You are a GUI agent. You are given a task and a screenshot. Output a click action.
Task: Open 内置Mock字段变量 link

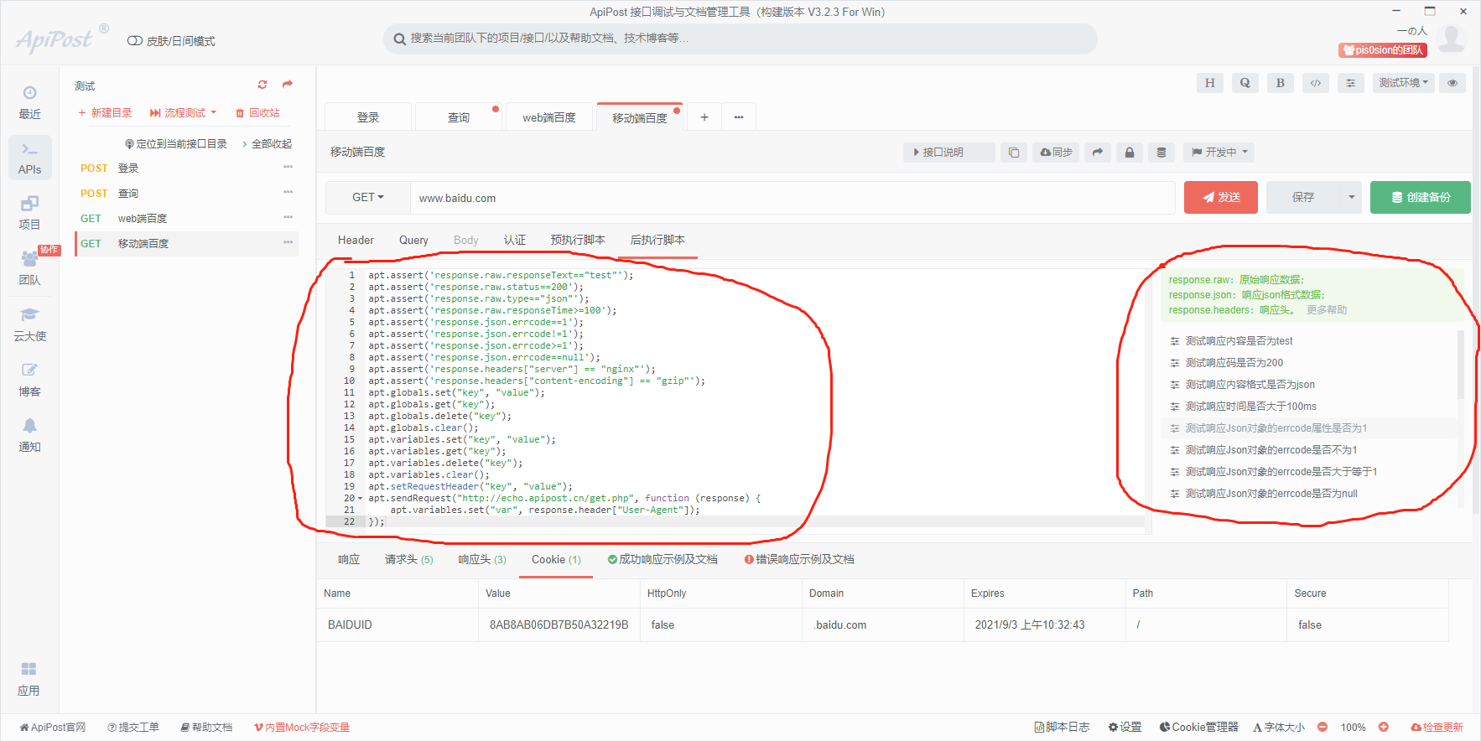point(301,728)
